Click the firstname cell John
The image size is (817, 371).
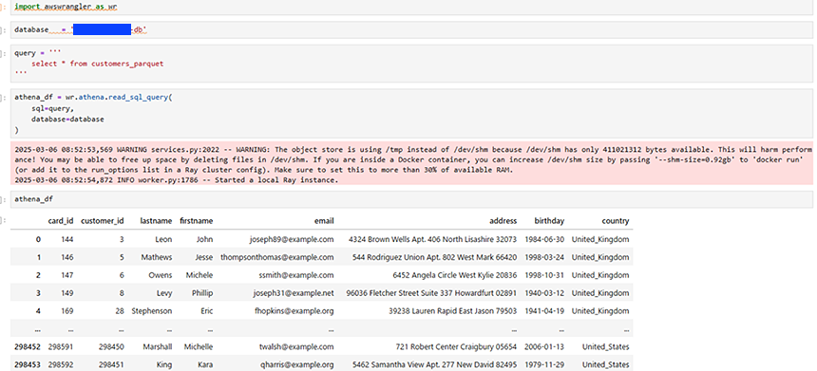coord(205,239)
